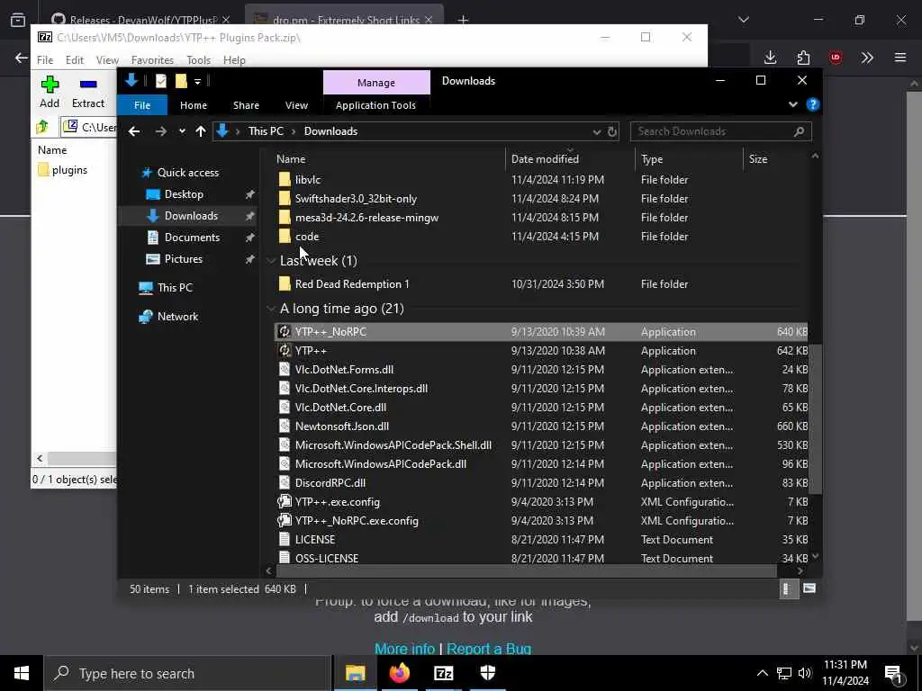The image size is (922, 691).
Task: Click the Extract button in 7-Zip
Action: coord(88,92)
